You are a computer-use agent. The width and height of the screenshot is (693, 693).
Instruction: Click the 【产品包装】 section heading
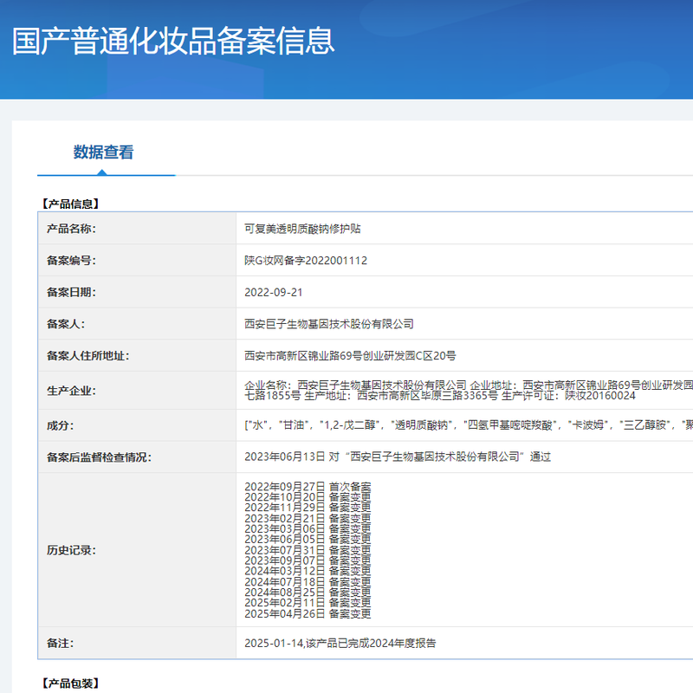(71, 683)
